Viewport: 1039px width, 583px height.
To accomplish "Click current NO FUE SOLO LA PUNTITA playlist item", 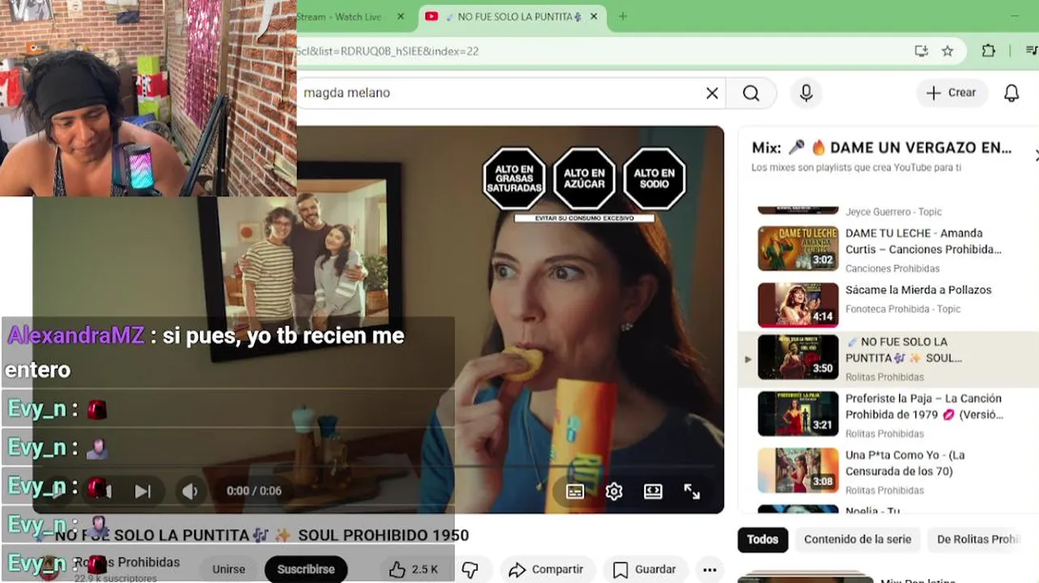I will 888,360.
